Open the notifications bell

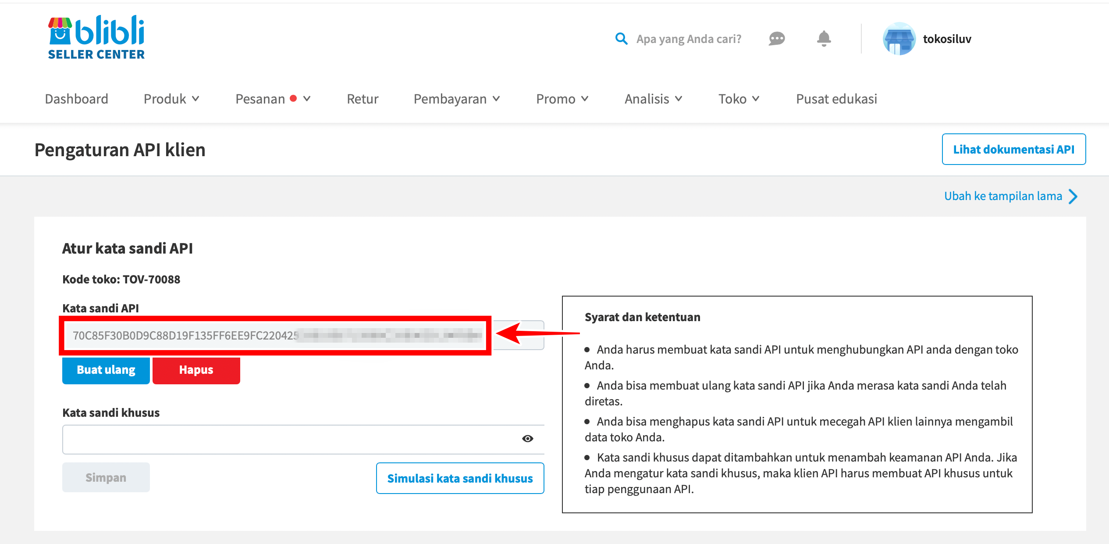824,39
